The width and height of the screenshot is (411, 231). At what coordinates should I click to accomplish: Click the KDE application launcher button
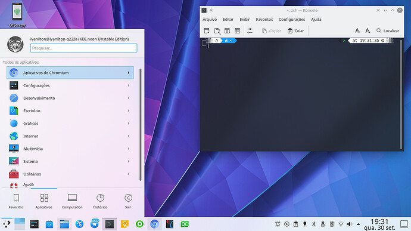(7, 224)
